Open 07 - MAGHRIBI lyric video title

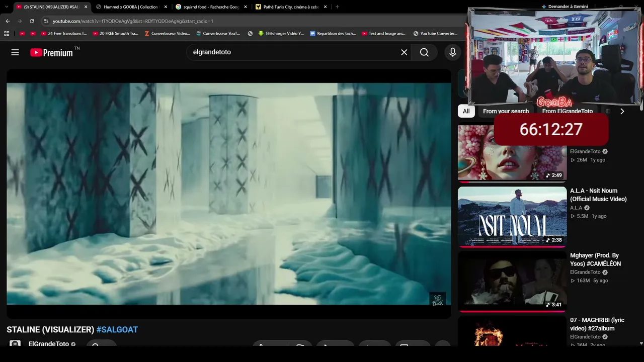(597, 324)
